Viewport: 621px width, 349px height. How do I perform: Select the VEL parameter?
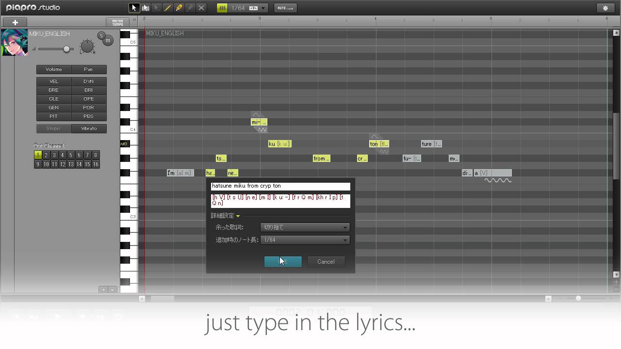tap(54, 81)
